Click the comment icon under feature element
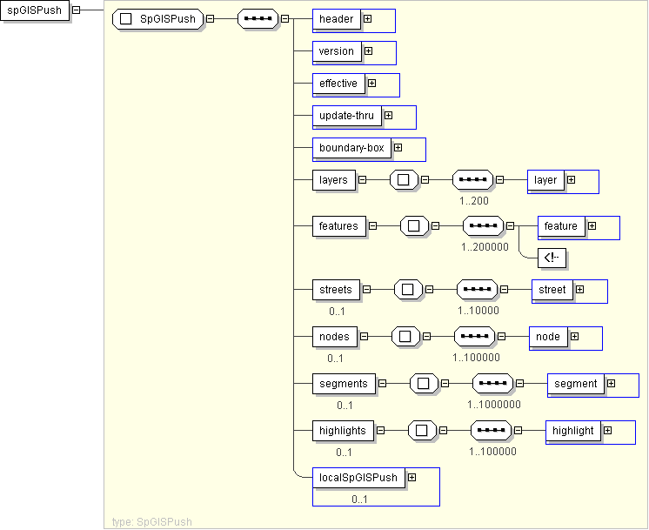This screenshot has width=649, height=530. (552, 257)
